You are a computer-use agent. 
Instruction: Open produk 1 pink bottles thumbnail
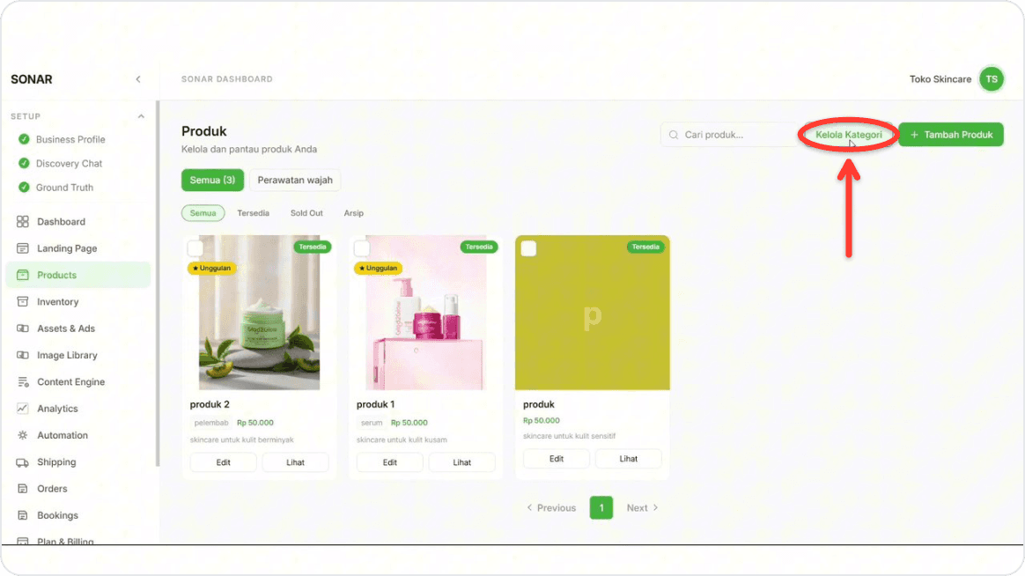pyautogui.click(x=426, y=313)
